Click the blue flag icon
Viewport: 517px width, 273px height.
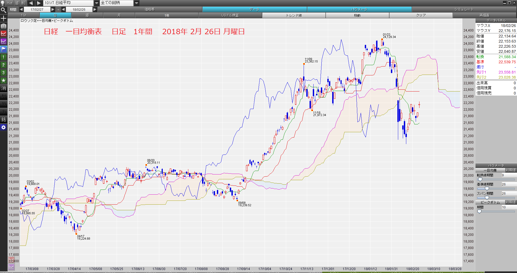tap(4, 49)
